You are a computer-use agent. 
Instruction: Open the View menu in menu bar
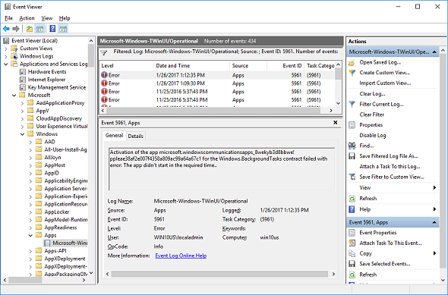click(46, 18)
